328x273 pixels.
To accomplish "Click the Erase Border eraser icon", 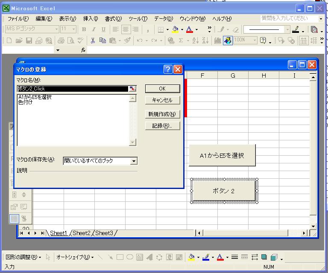I will [x=236, y=29].
